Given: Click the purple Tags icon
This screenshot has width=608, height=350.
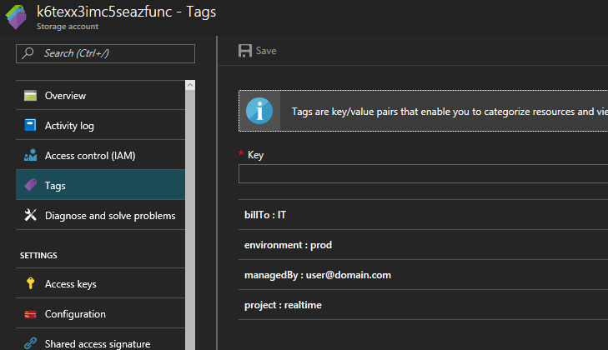Looking at the screenshot, I should click(x=30, y=185).
